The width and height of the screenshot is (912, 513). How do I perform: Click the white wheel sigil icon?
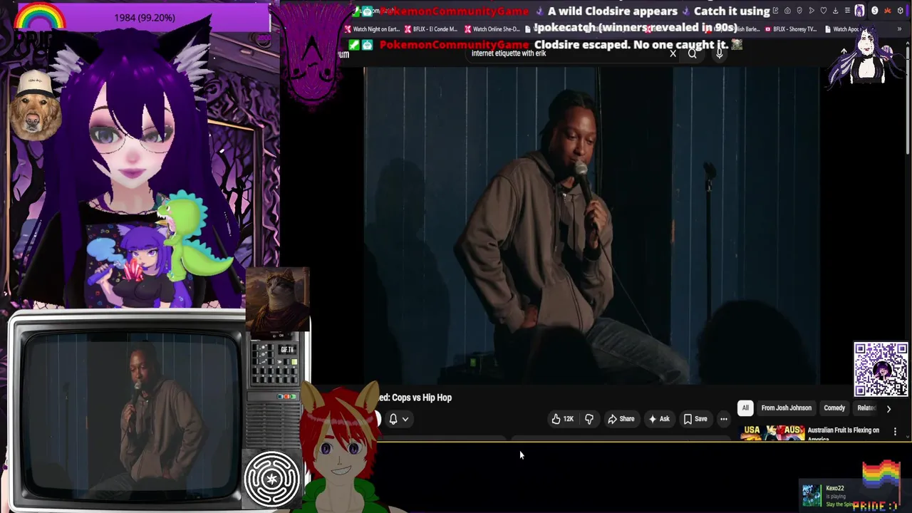271,478
